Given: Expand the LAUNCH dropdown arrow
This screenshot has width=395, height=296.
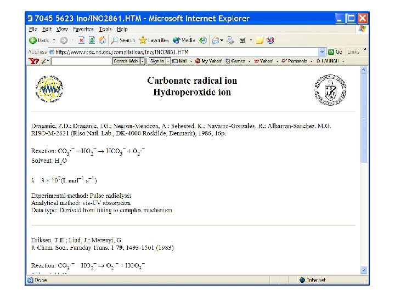Looking at the screenshot, I should [x=343, y=61].
